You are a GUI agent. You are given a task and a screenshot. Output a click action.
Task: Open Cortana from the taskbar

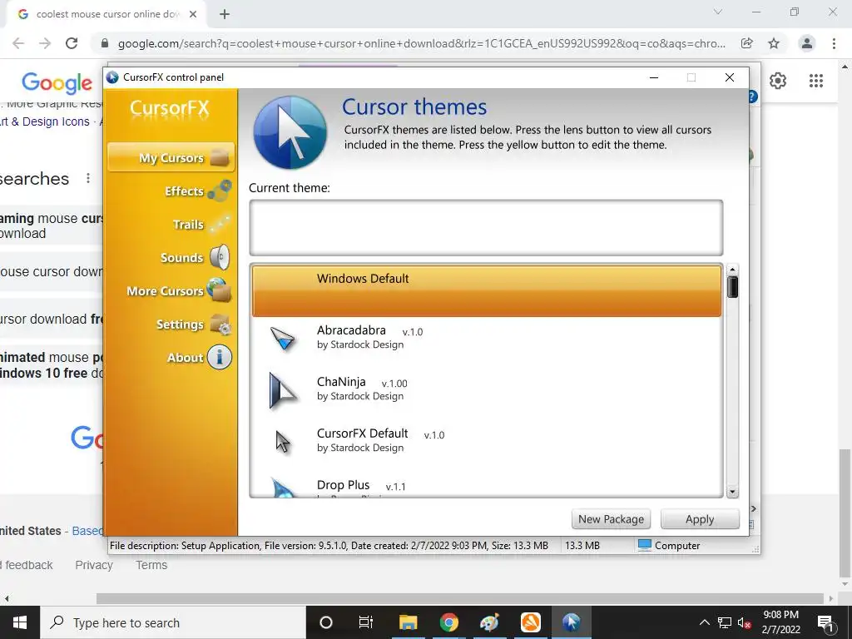click(x=325, y=622)
